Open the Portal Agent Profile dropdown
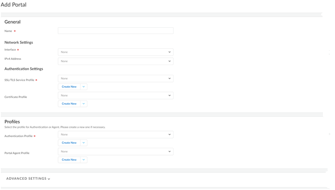The width and height of the screenshot is (335, 190). click(115, 151)
